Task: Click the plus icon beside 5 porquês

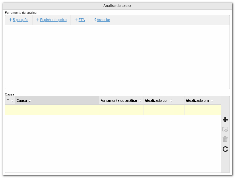Action: tap(10, 20)
